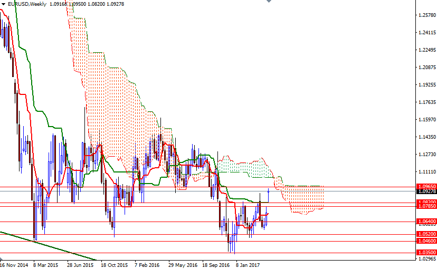The width and height of the screenshot is (437, 269).
Task: Click the 28 Jun 2015 date label
Action: click(x=80, y=265)
